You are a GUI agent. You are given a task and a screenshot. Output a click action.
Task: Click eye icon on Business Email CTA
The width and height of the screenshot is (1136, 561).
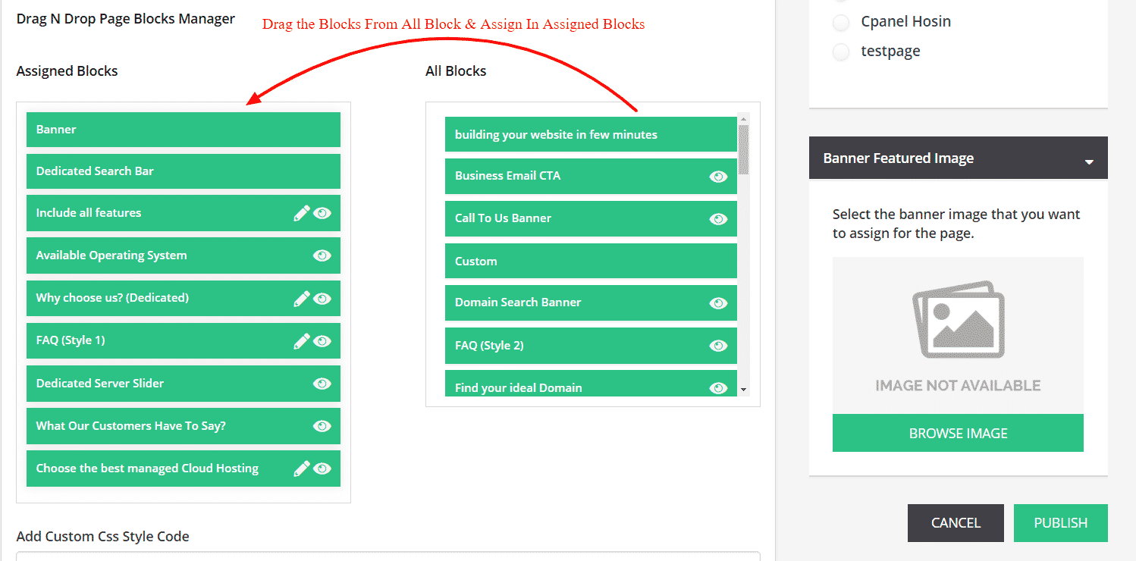(x=717, y=177)
